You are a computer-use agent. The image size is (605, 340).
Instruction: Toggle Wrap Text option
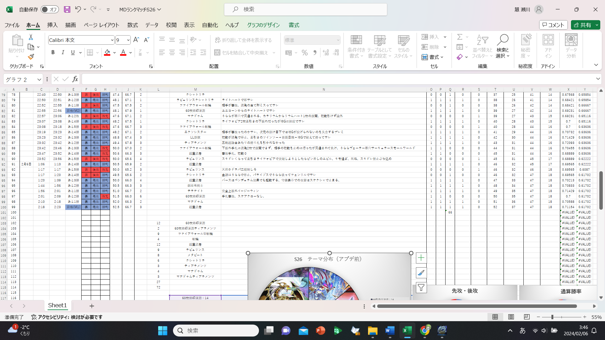pyautogui.click(x=243, y=40)
